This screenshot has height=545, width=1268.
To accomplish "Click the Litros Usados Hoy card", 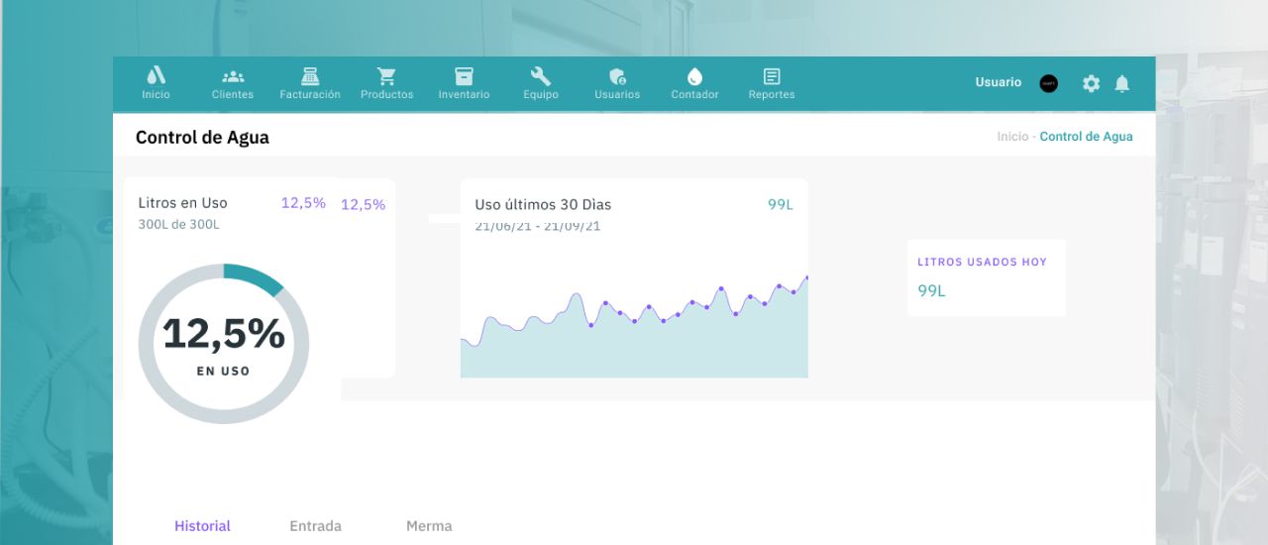I will point(986,277).
